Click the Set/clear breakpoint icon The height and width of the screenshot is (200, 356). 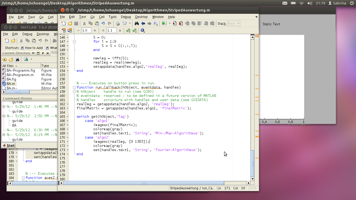[175, 23]
